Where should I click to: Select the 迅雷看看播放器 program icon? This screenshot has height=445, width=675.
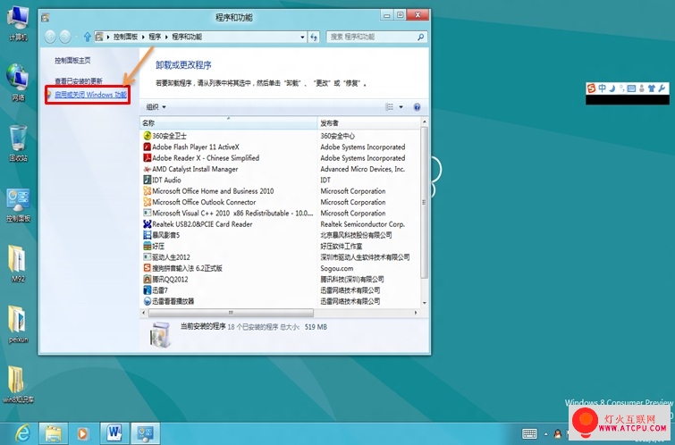point(148,301)
